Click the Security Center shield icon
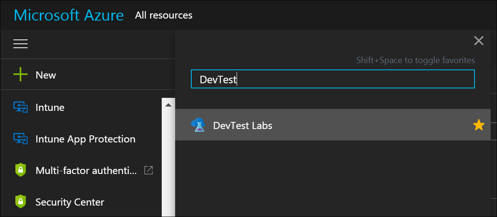 21,202
